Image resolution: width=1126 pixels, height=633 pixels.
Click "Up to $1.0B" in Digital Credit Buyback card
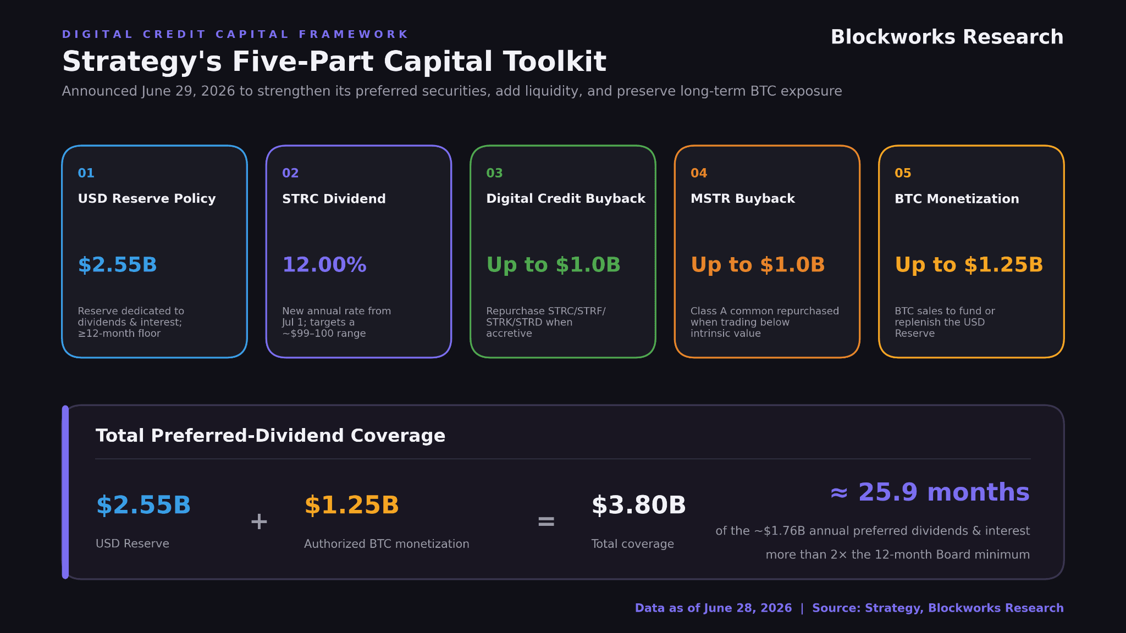point(553,265)
